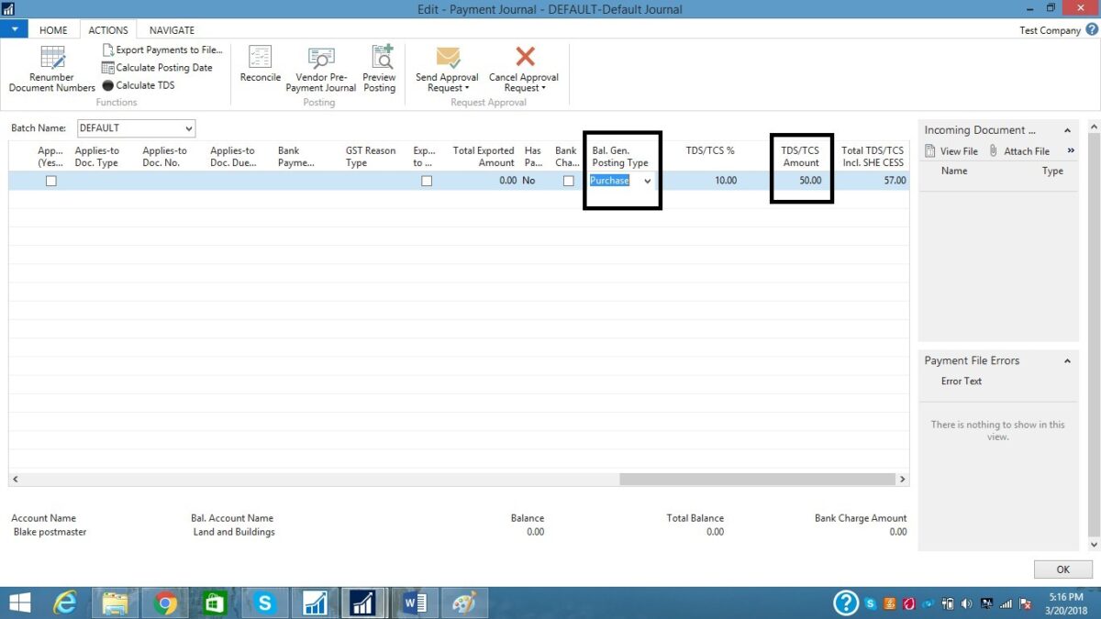1101x619 pixels.
Task: Click Attach File paperclip
Action: click(993, 151)
